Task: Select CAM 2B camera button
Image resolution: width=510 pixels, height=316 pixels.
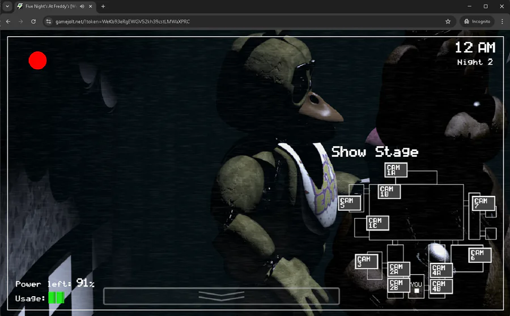Action: point(399,285)
